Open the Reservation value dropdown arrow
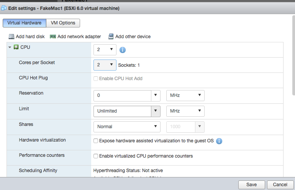This screenshot has height=190, width=295. (x=156, y=95)
